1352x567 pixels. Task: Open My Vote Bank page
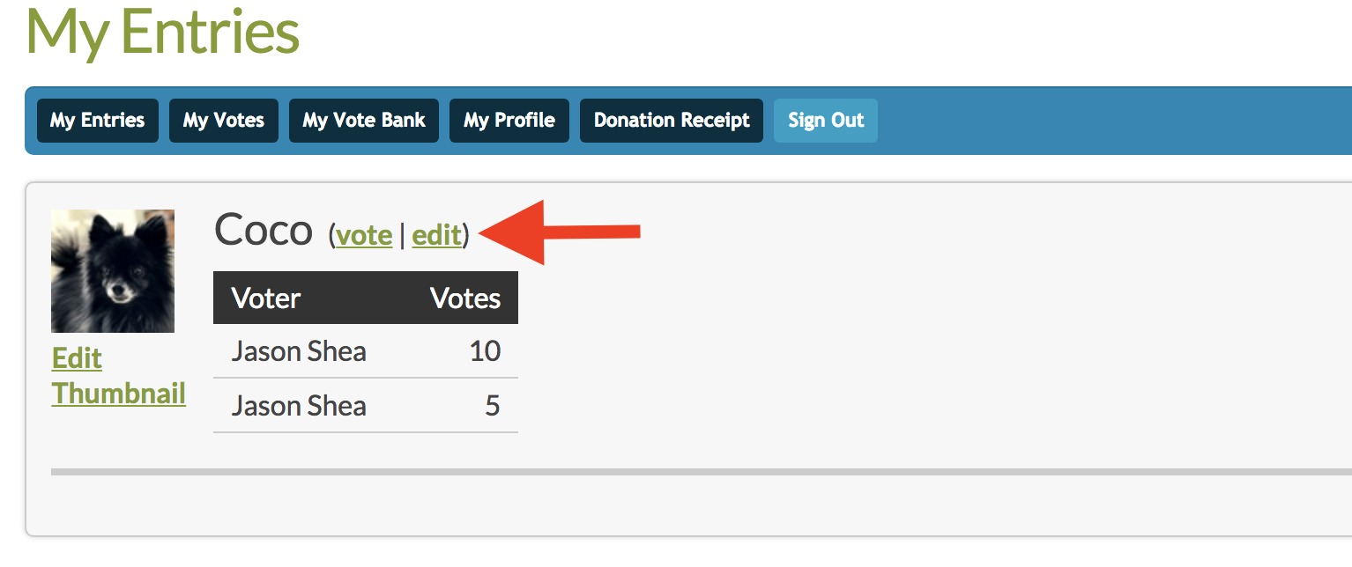click(364, 121)
